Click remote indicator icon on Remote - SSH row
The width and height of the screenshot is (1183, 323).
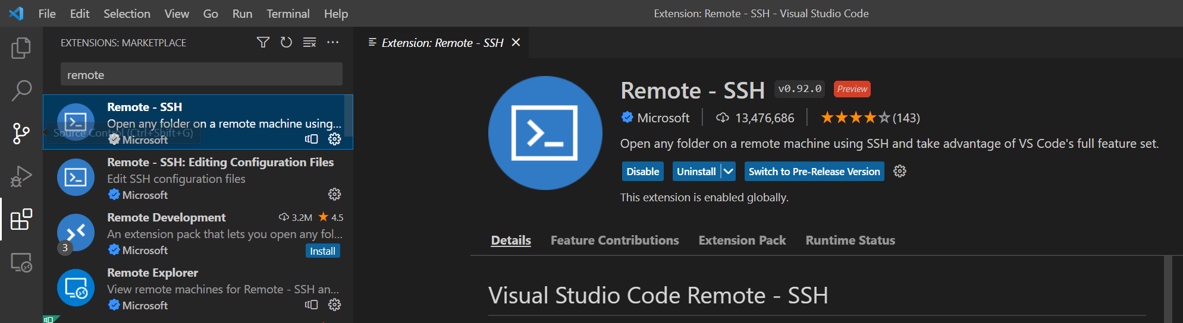(x=312, y=139)
